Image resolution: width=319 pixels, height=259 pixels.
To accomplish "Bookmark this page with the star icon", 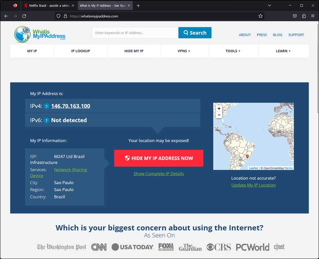I will pyautogui.click(x=260, y=16).
